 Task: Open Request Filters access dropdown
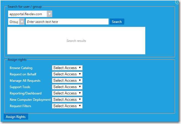pos(67,106)
